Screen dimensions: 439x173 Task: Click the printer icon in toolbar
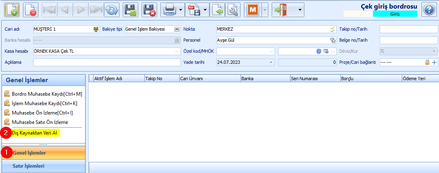click(170, 10)
